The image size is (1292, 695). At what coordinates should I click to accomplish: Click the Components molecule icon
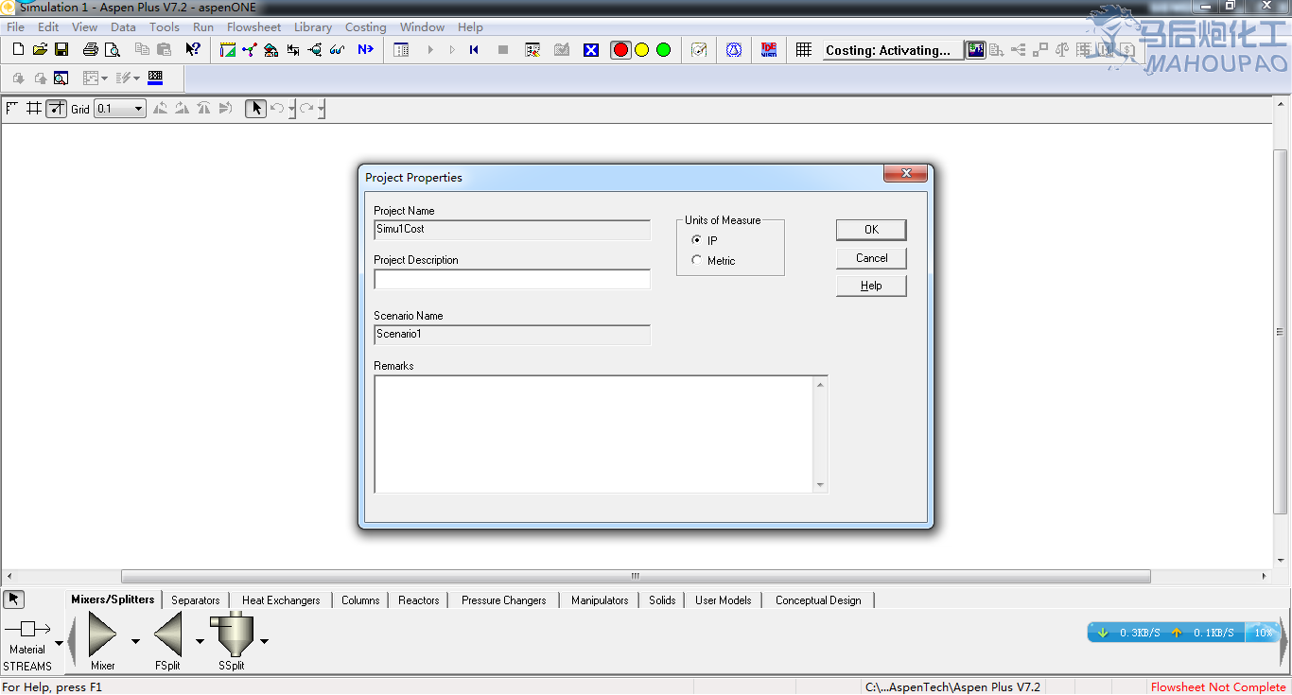[x=250, y=49]
